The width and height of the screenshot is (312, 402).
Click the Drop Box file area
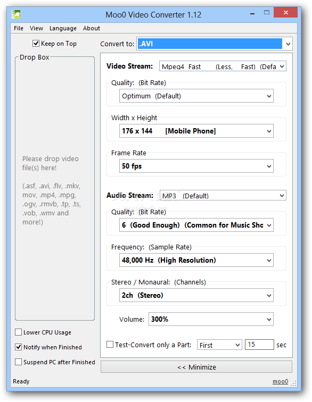[55, 188]
